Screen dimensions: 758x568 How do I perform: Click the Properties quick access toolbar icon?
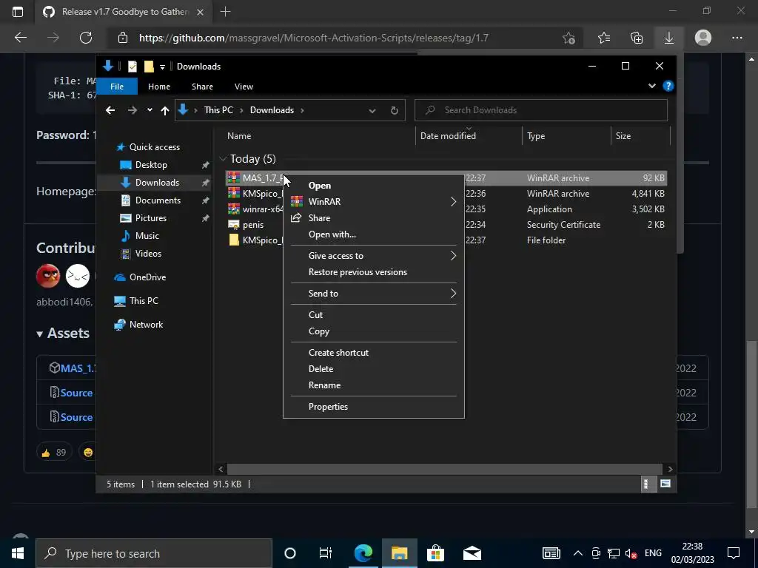click(132, 66)
